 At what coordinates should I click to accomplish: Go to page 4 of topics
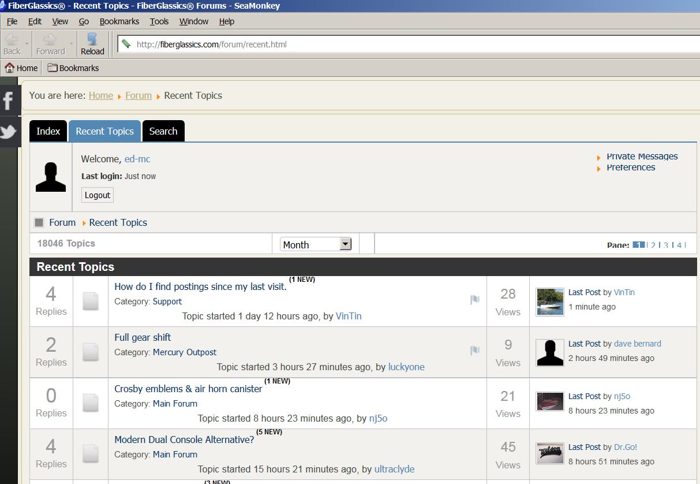679,245
